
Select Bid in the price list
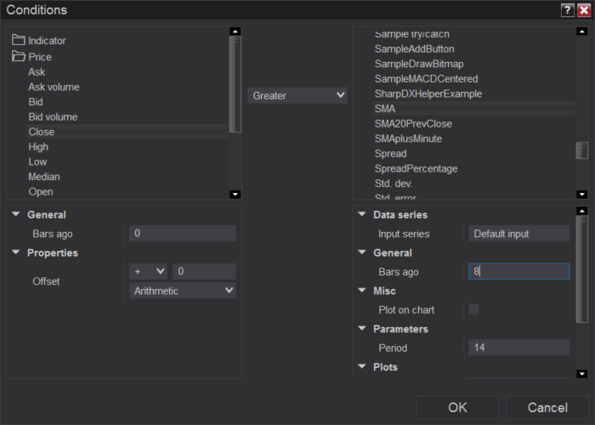(36, 102)
